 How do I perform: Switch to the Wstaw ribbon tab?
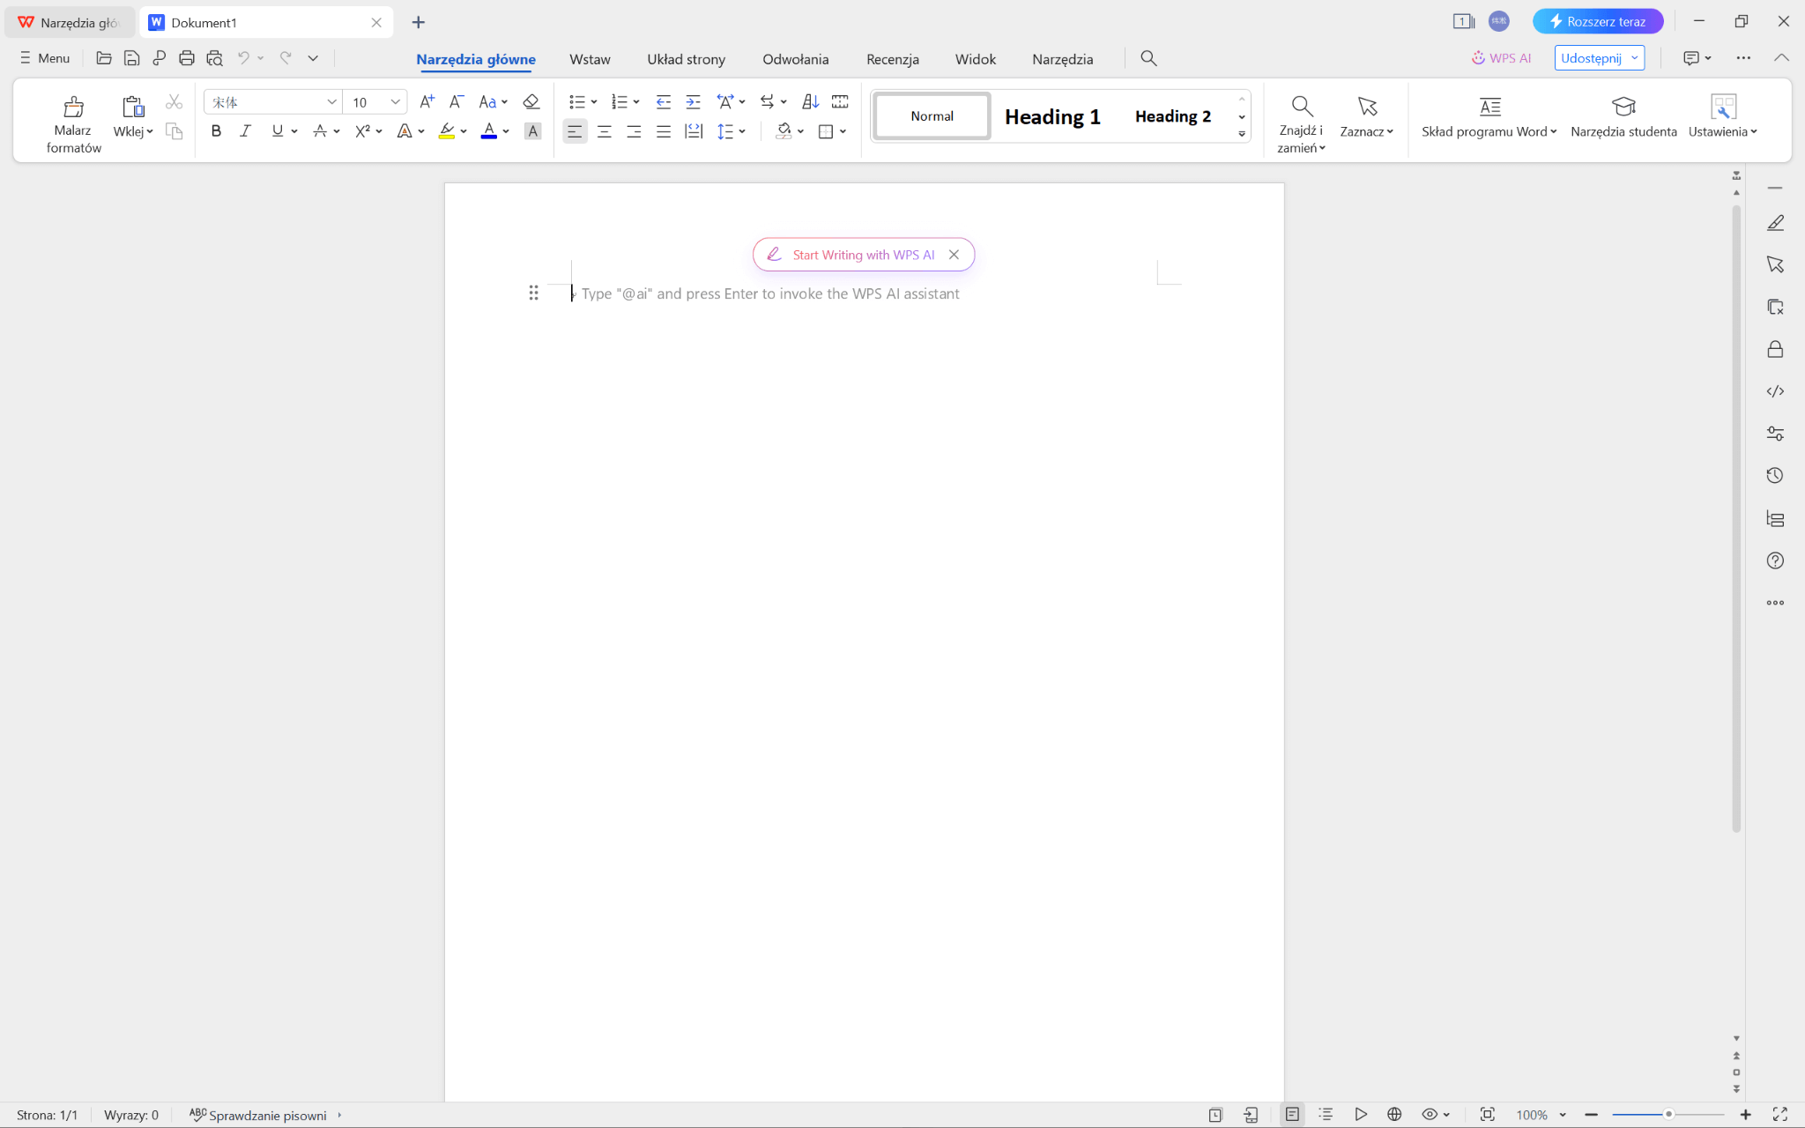tap(589, 58)
